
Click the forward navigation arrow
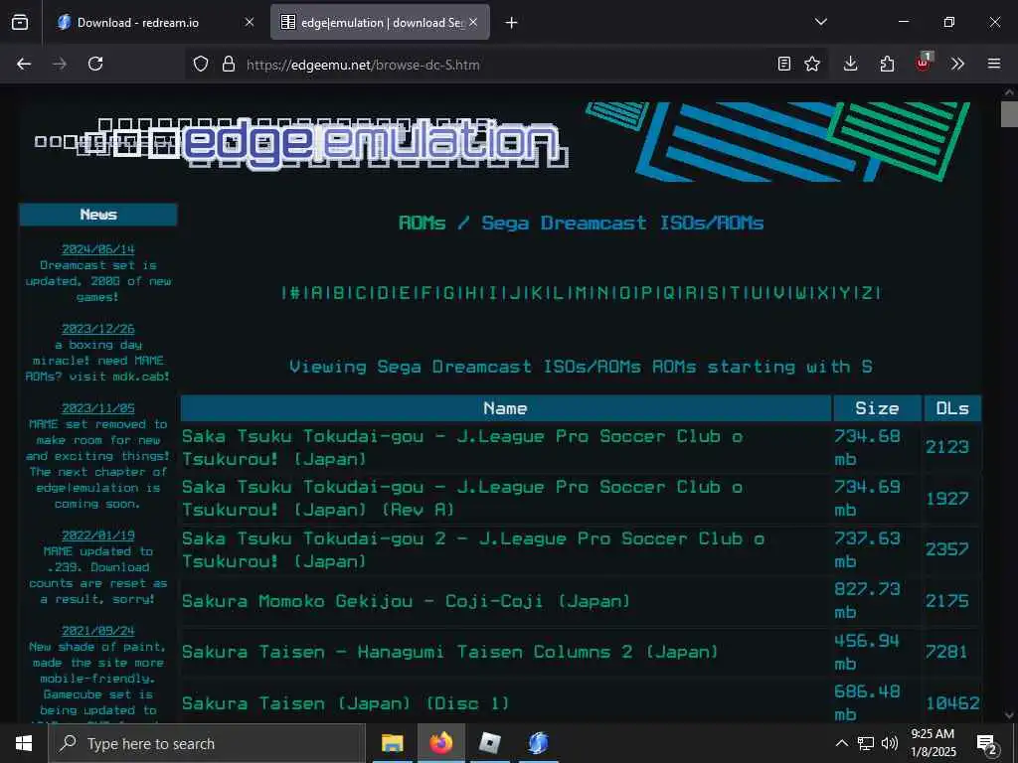point(59,65)
